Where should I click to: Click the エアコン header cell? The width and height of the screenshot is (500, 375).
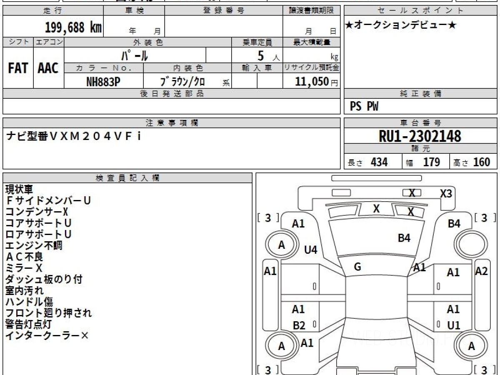tap(49, 42)
